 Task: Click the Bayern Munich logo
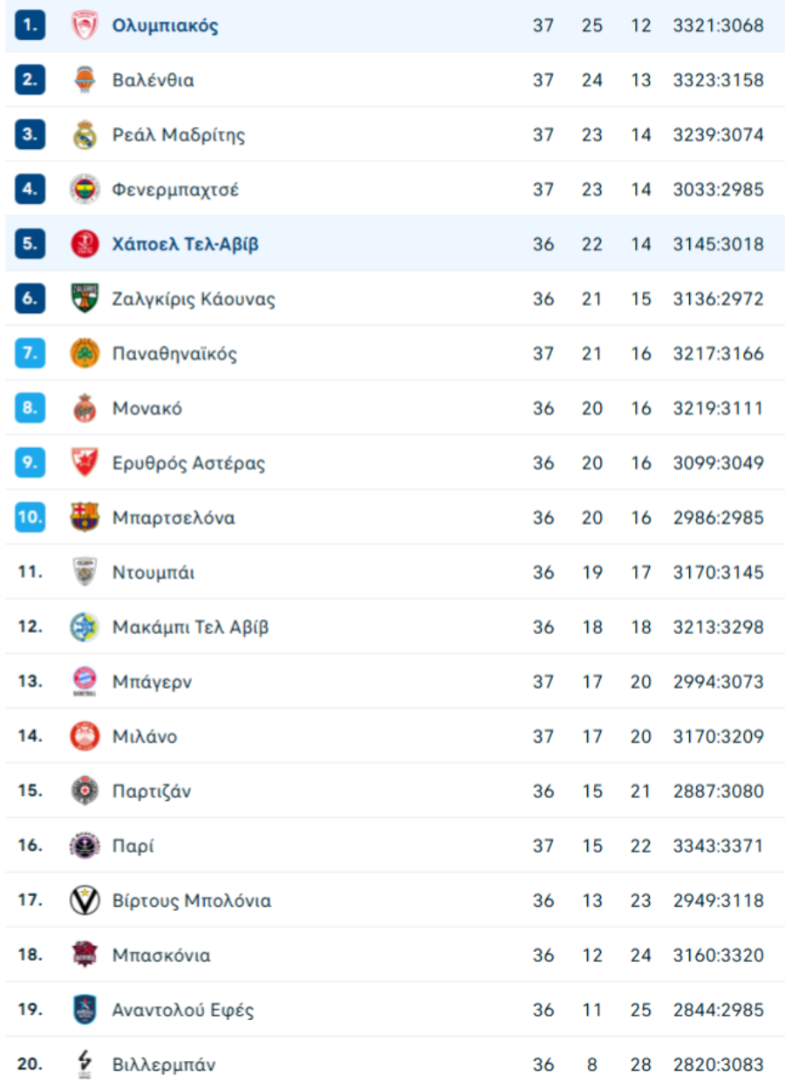pos(85,682)
